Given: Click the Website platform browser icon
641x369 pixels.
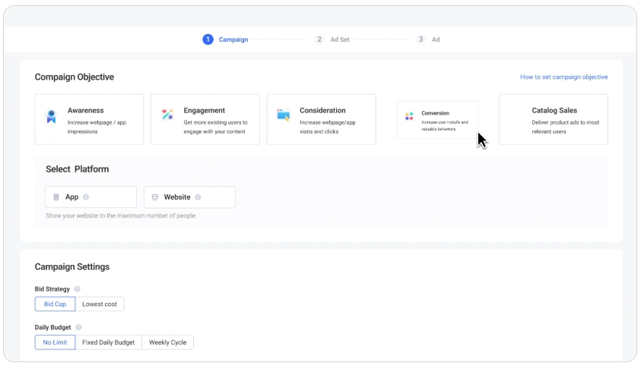Looking at the screenshot, I should [155, 197].
